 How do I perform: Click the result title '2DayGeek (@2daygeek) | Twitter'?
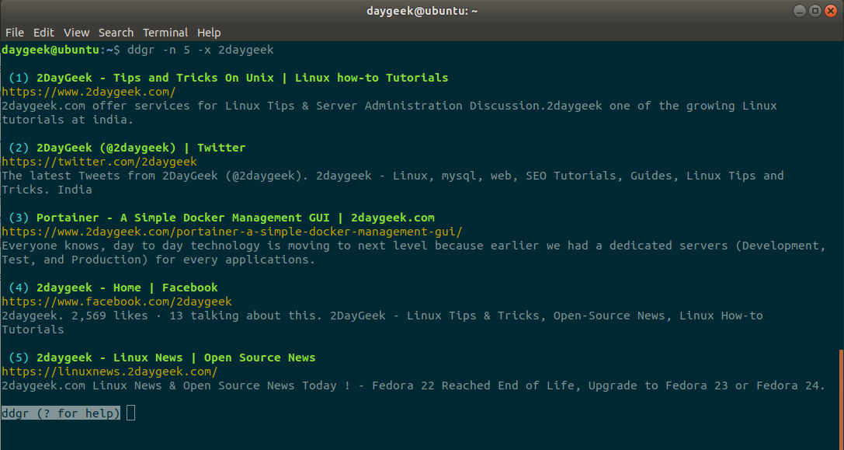[141, 148]
